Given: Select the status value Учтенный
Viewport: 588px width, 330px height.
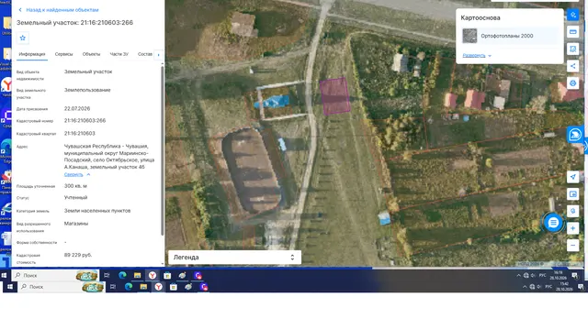Looking at the screenshot, I should click(x=75, y=197).
